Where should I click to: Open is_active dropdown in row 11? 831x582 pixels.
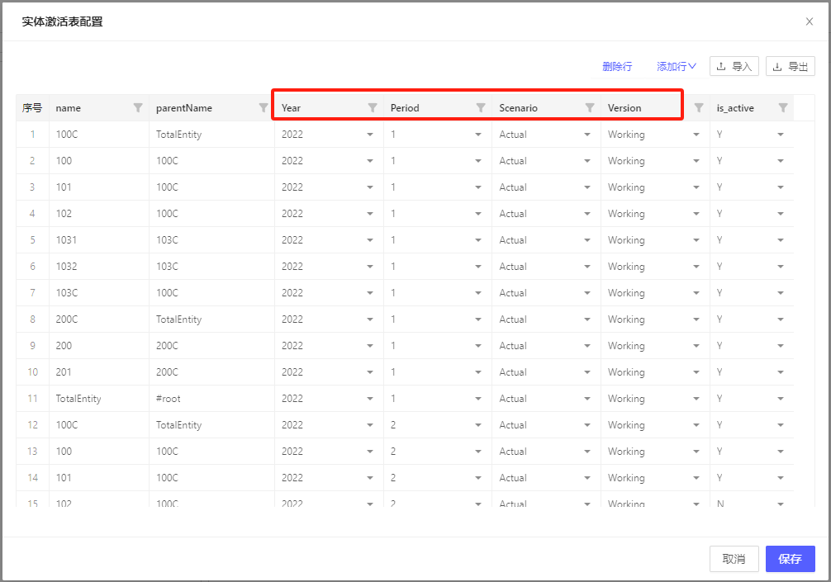pos(781,399)
